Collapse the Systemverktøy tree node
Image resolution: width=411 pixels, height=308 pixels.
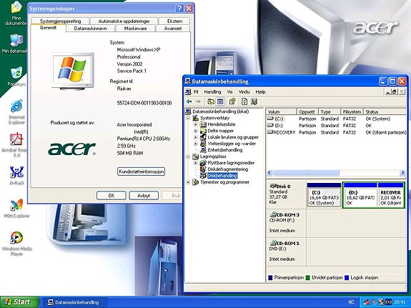[x=188, y=118]
